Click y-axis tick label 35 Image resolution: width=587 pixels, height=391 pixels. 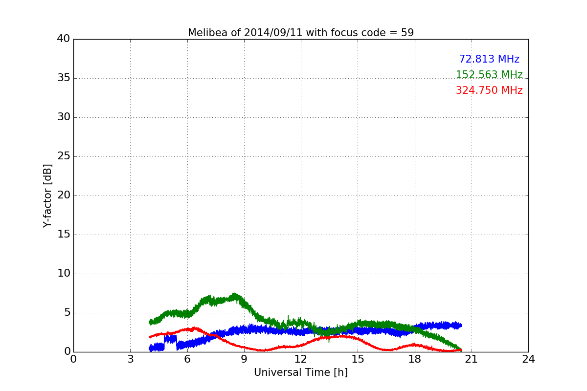click(x=64, y=78)
